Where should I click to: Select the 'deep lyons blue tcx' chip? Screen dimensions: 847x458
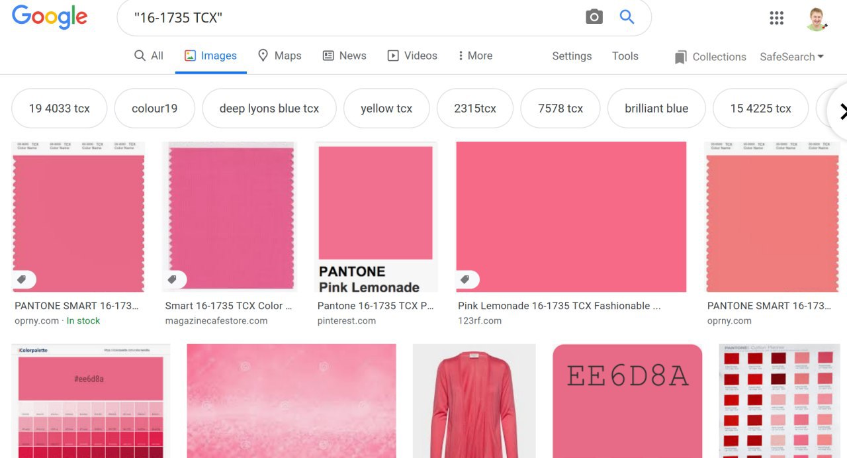coord(269,109)
